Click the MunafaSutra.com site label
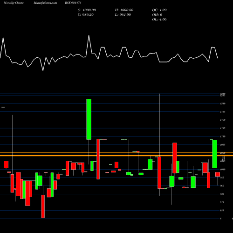The image size is (233, 233). pos(45,3)
